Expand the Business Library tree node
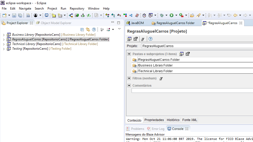253x142 pixels. click(x=4, y=35)
